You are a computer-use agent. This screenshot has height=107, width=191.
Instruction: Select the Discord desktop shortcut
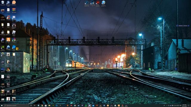coord(14,18)
